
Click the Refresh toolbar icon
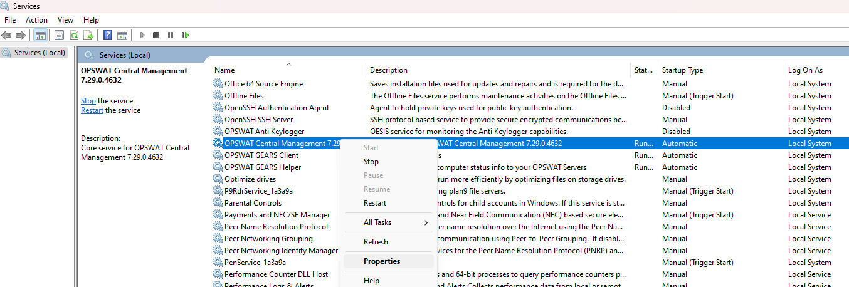[x=74, y=35]
